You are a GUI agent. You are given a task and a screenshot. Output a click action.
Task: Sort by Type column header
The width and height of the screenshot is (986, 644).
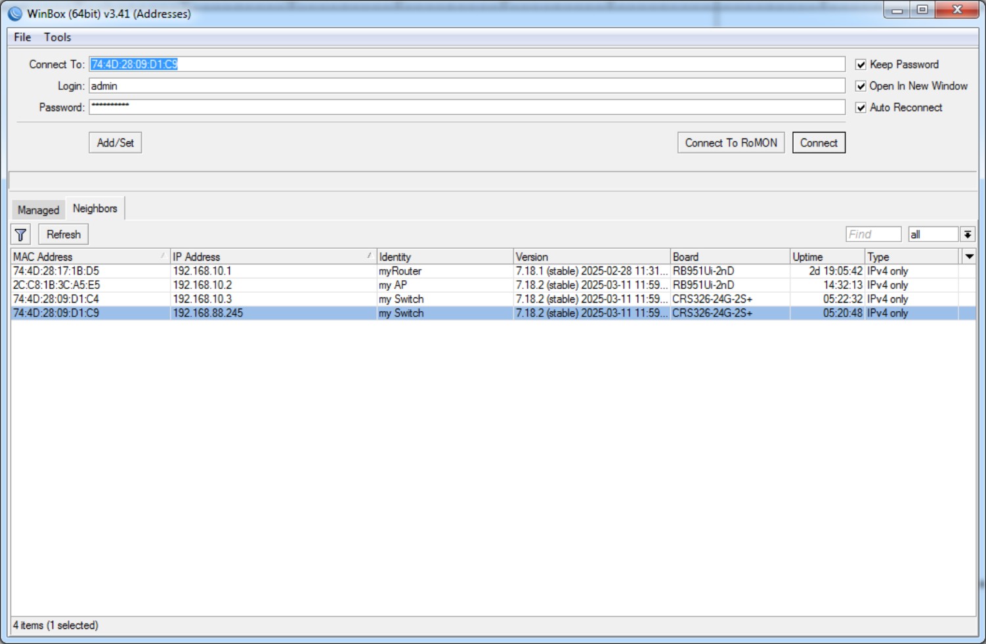pyautogui.click(x=912, y=257)
